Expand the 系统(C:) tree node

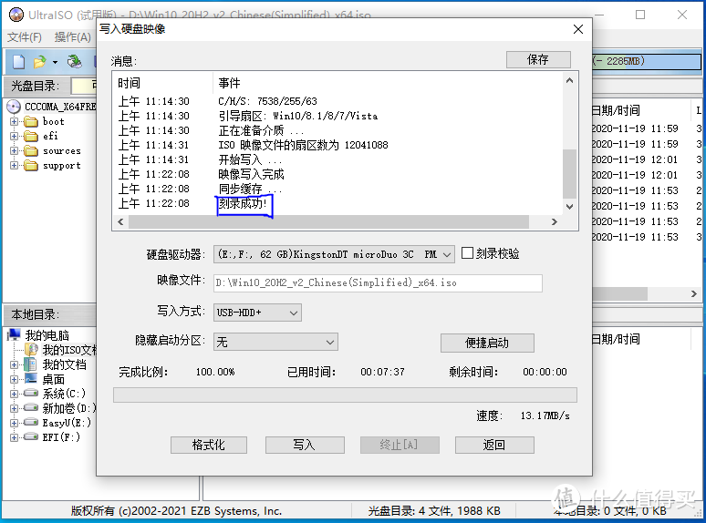tap(14, 394)
